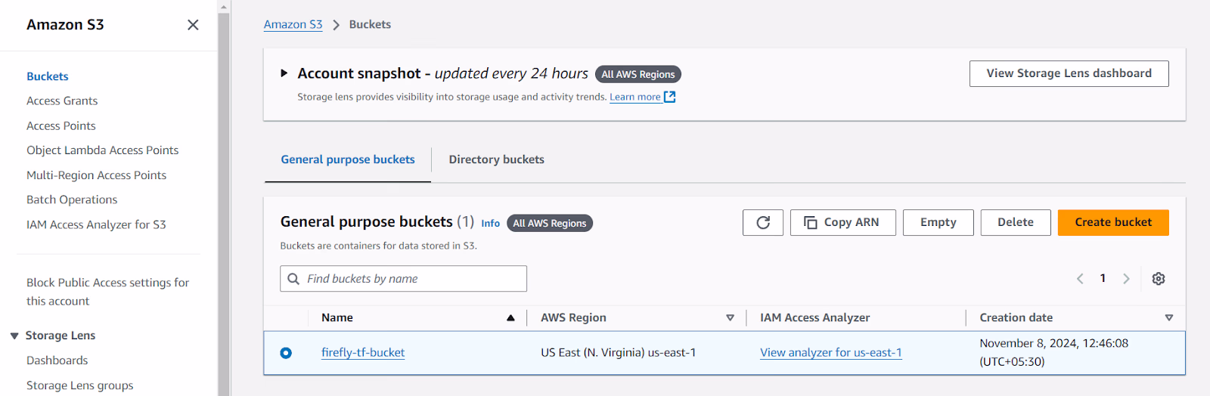Image resolution: width=1210 pixels, height=396 pixels.
Task: Sort by Creation date column arrow
Action: (x=1168, y=318)
